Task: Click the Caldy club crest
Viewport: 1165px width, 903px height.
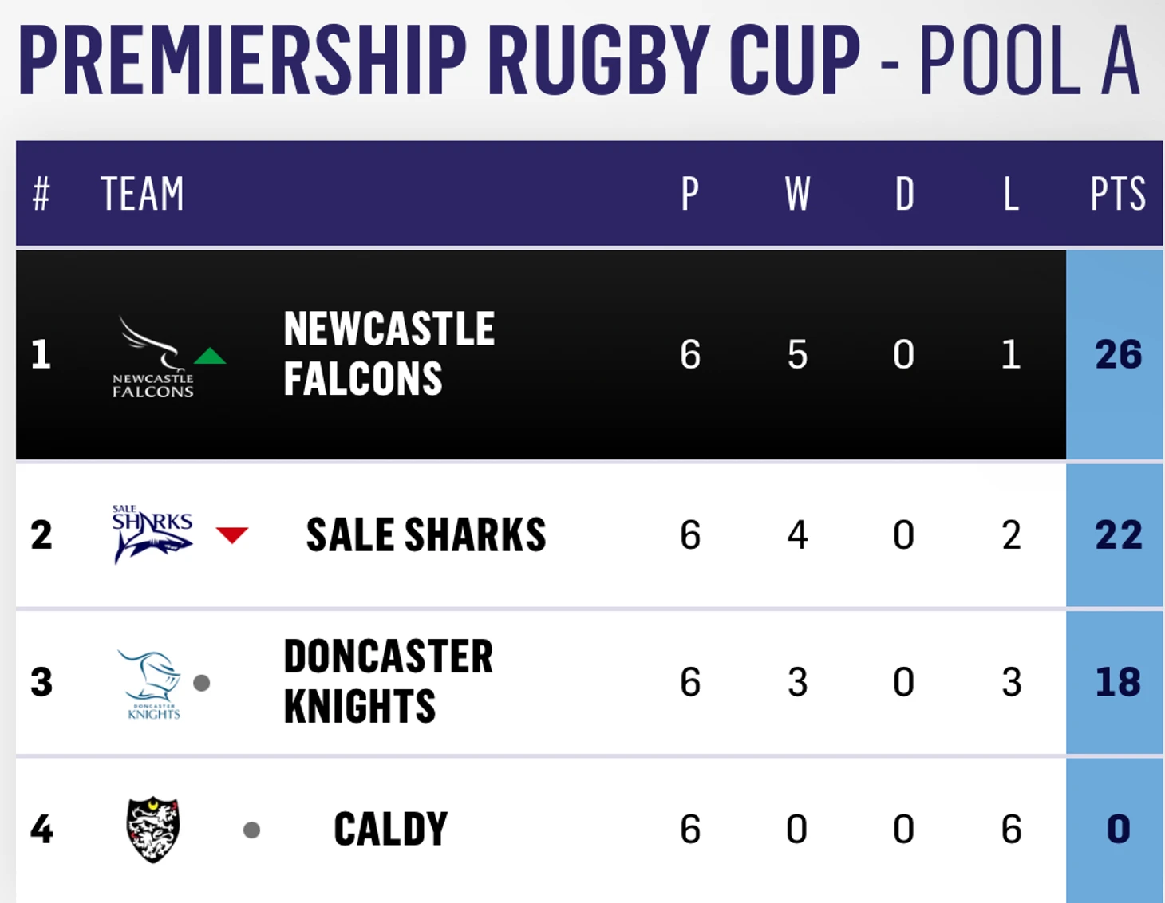Action: pos(153,830)
